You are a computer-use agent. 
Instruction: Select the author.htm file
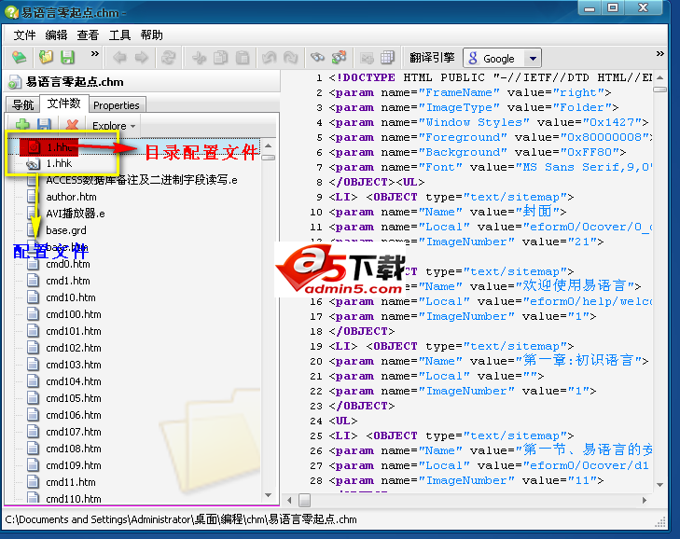pos(71,197)
